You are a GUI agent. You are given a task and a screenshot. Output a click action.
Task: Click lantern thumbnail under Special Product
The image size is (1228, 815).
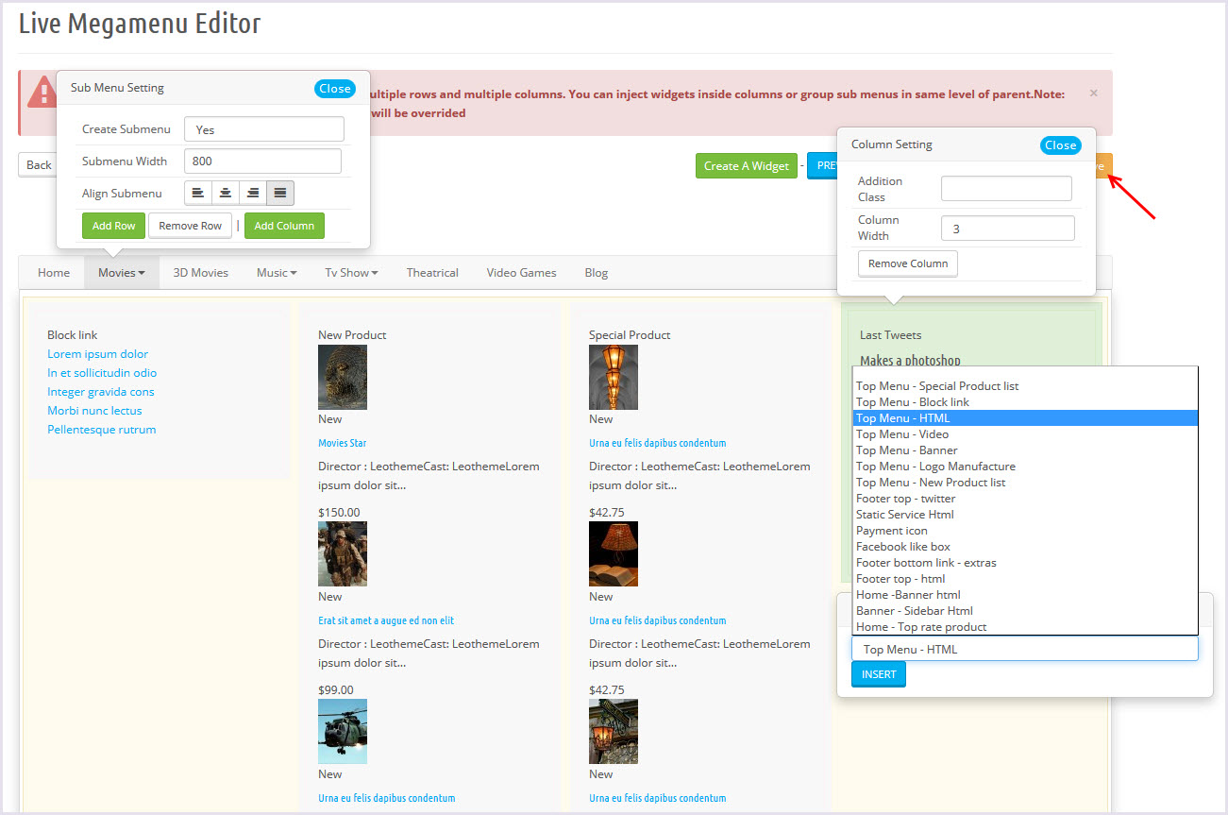click(614, 377)
